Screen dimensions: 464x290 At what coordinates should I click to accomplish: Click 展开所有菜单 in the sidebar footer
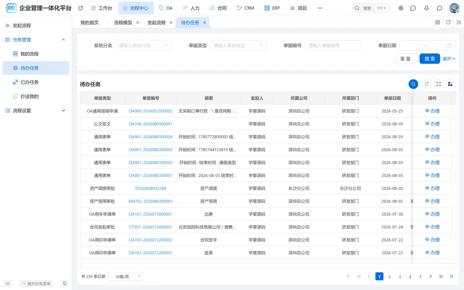(36, 284)
